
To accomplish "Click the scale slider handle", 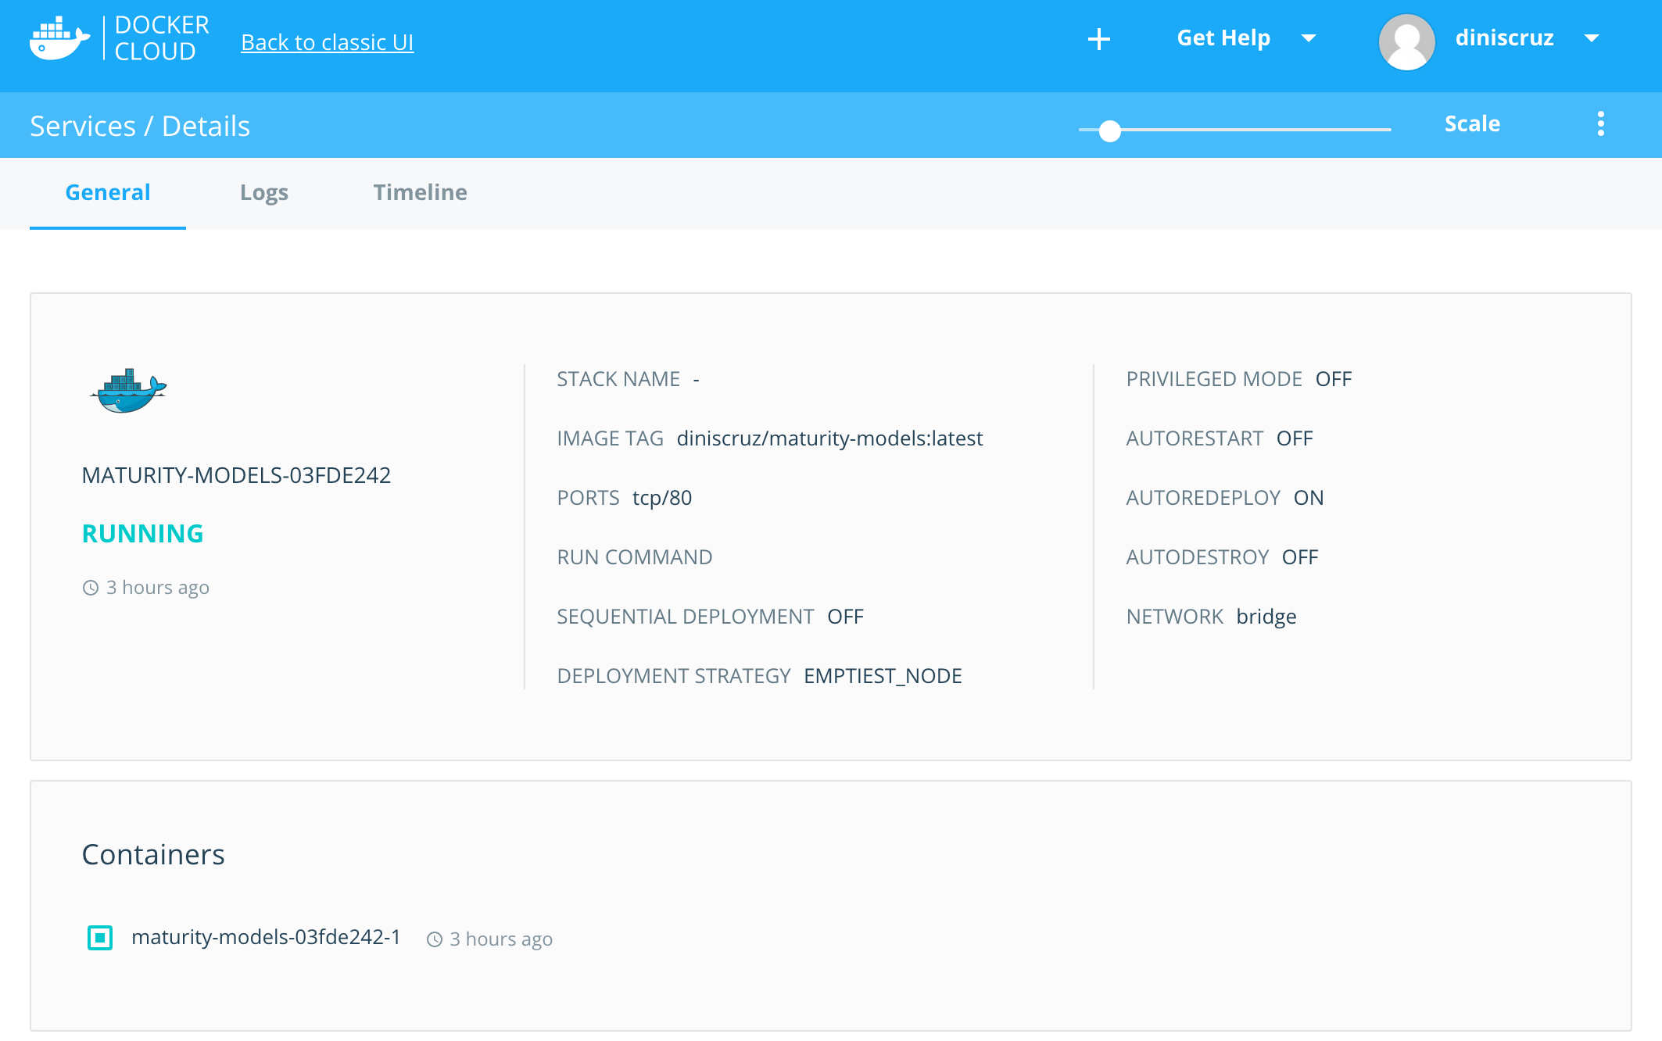I will click(x=1109, y=131).
